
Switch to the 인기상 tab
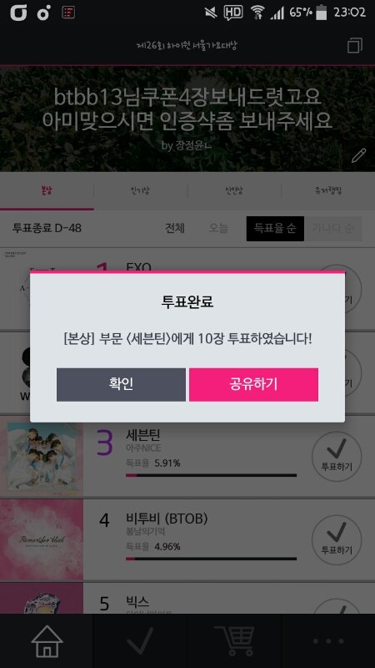pyautogui.click(x=140, y=191)
